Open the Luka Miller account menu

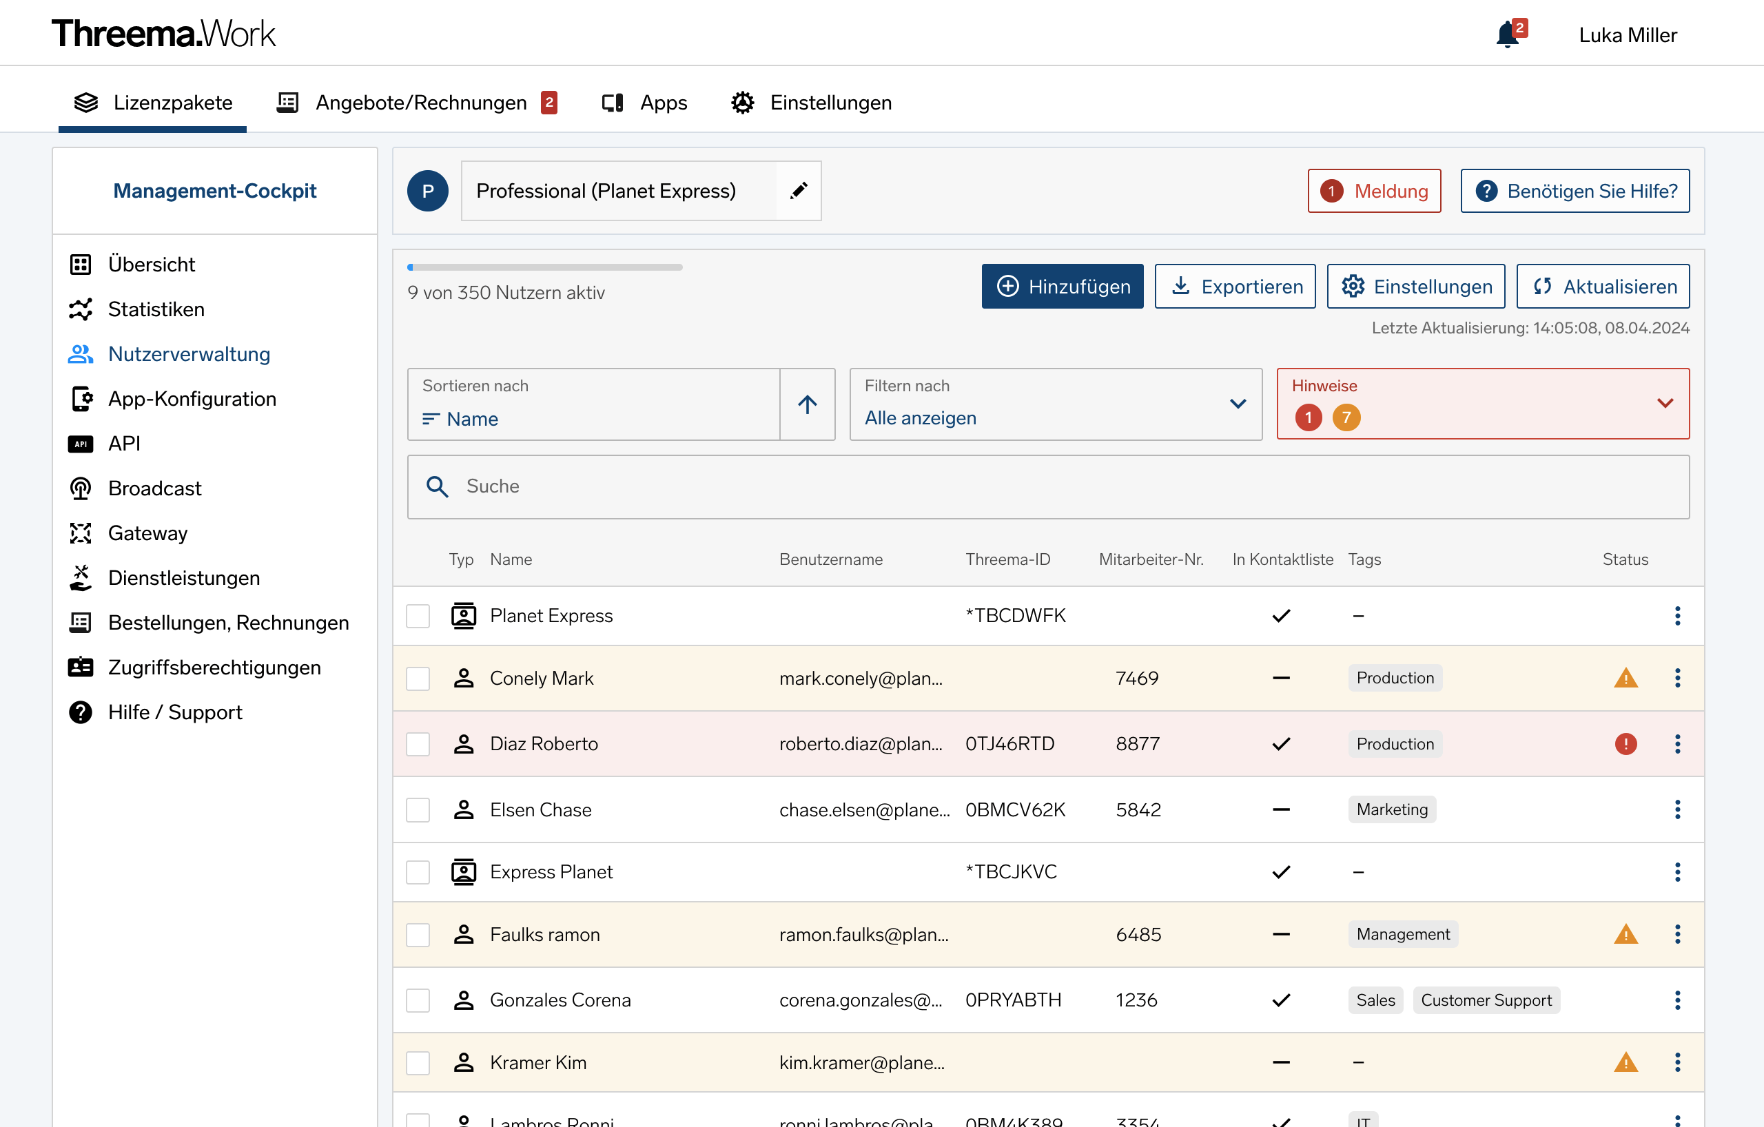(1628, 35)
